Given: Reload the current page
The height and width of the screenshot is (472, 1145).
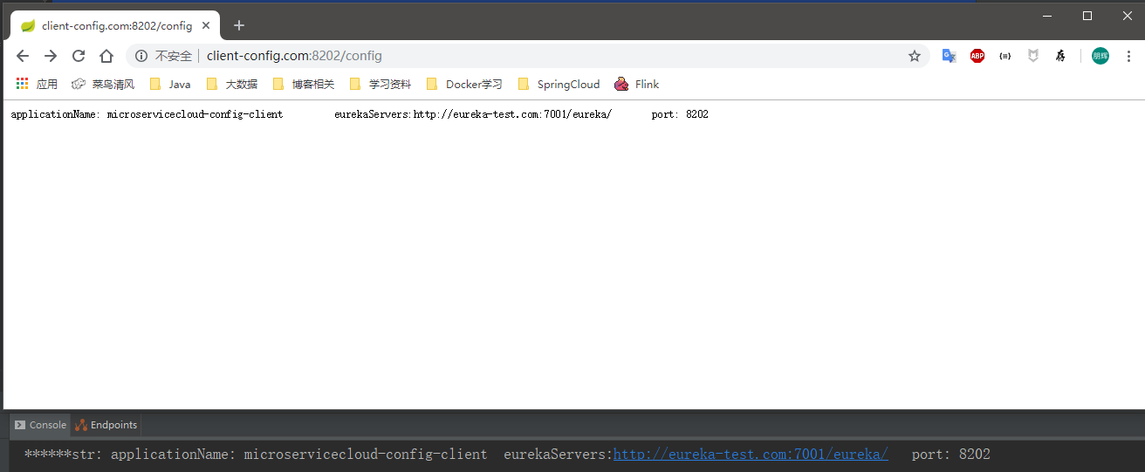Looking at the screenshot, I should (x=79, y=56).
